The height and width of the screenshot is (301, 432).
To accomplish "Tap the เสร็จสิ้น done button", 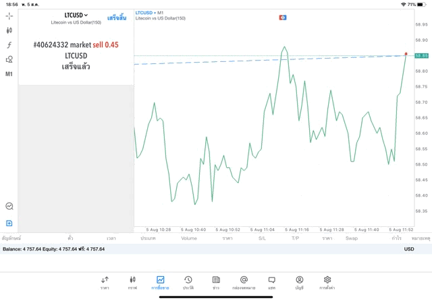I will 117,18.
